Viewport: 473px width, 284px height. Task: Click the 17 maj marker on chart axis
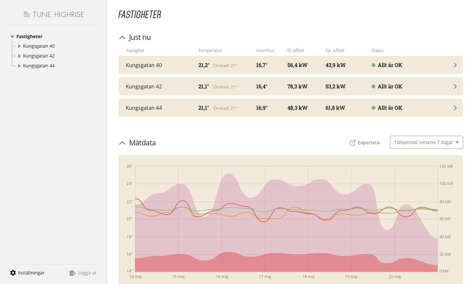pos(265,276)
